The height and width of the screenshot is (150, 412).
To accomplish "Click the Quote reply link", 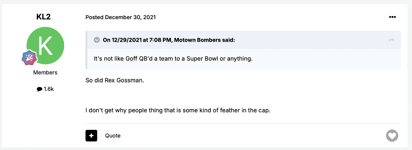I will (113, 136).
